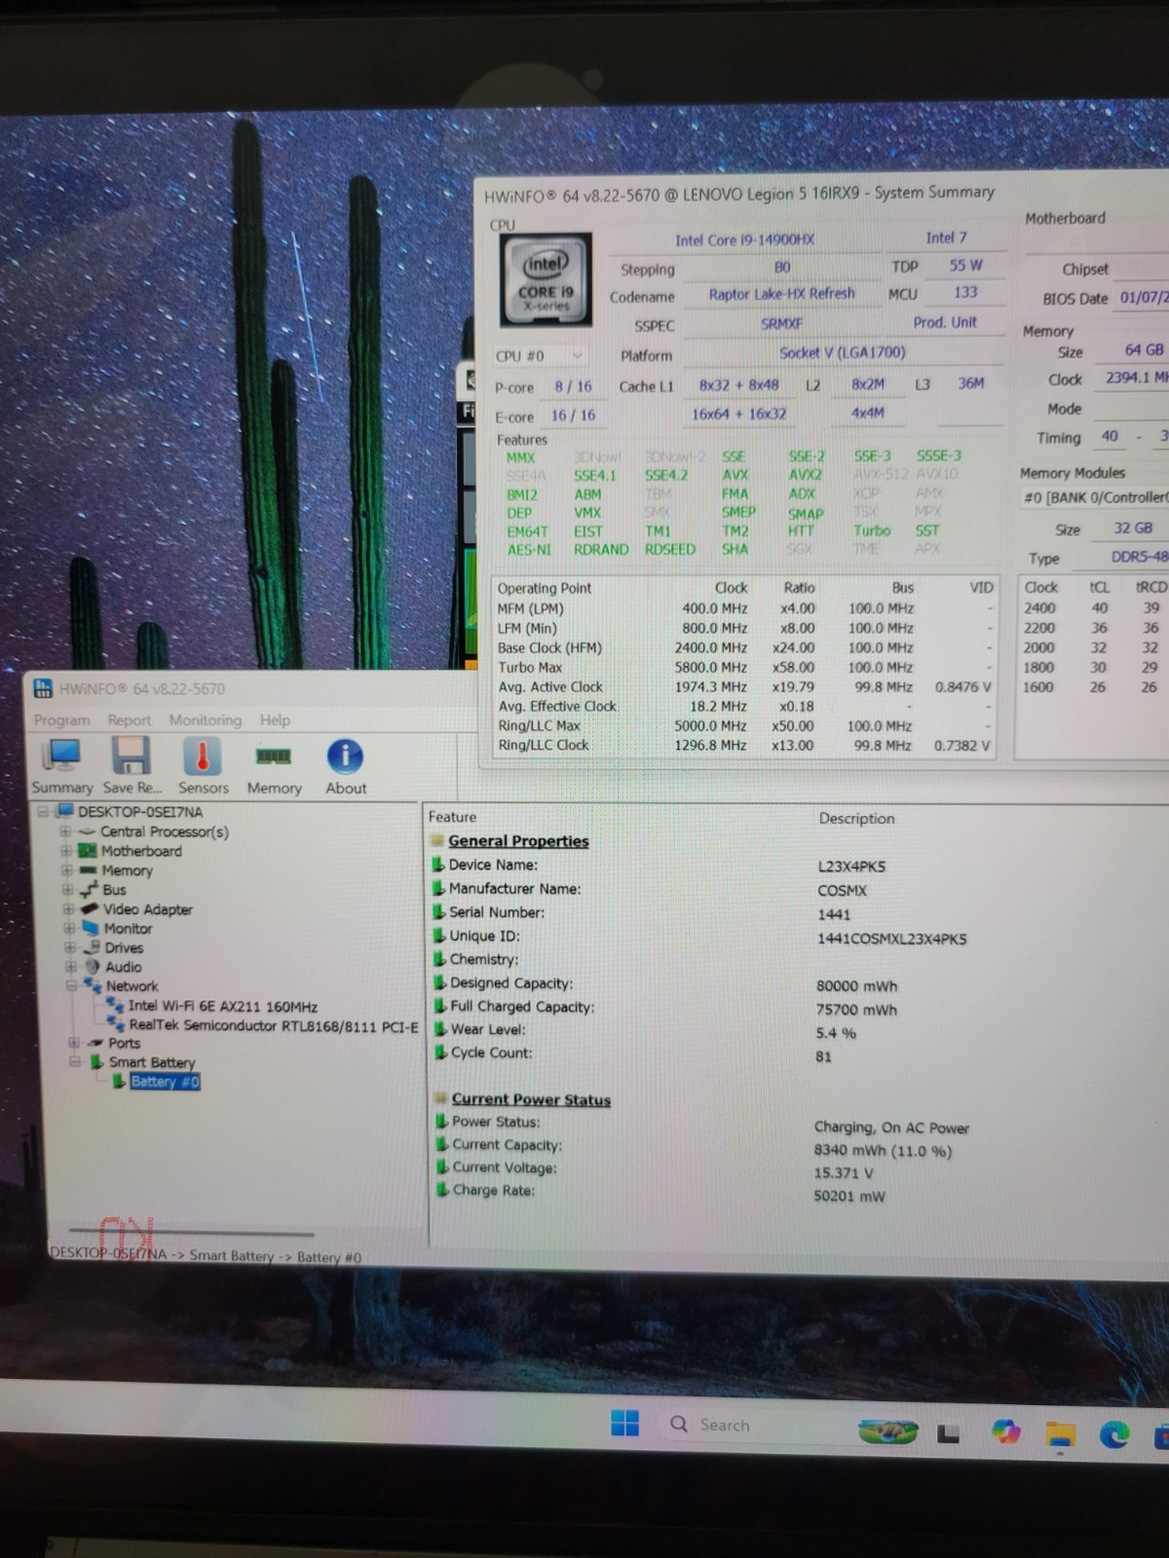
Task: Expand the Monitor tree node
Action: tap(69, 928)
